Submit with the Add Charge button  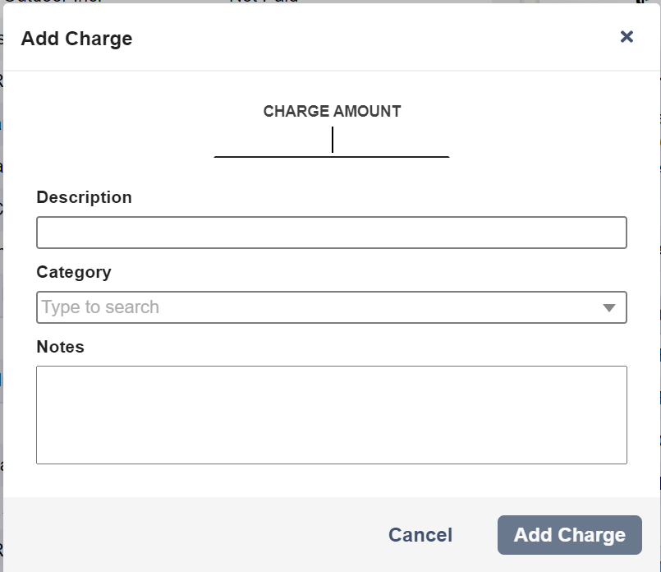click(570, 535)
